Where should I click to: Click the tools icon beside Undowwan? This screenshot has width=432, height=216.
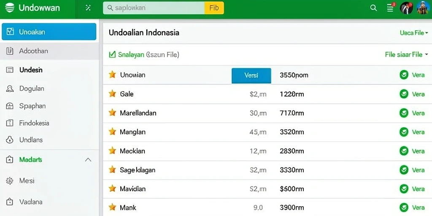pyautogui.click(x=88, y=8)
